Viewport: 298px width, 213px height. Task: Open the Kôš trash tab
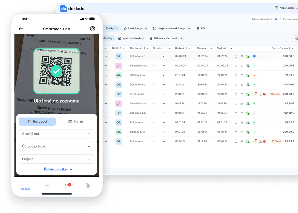coord(201,28)
